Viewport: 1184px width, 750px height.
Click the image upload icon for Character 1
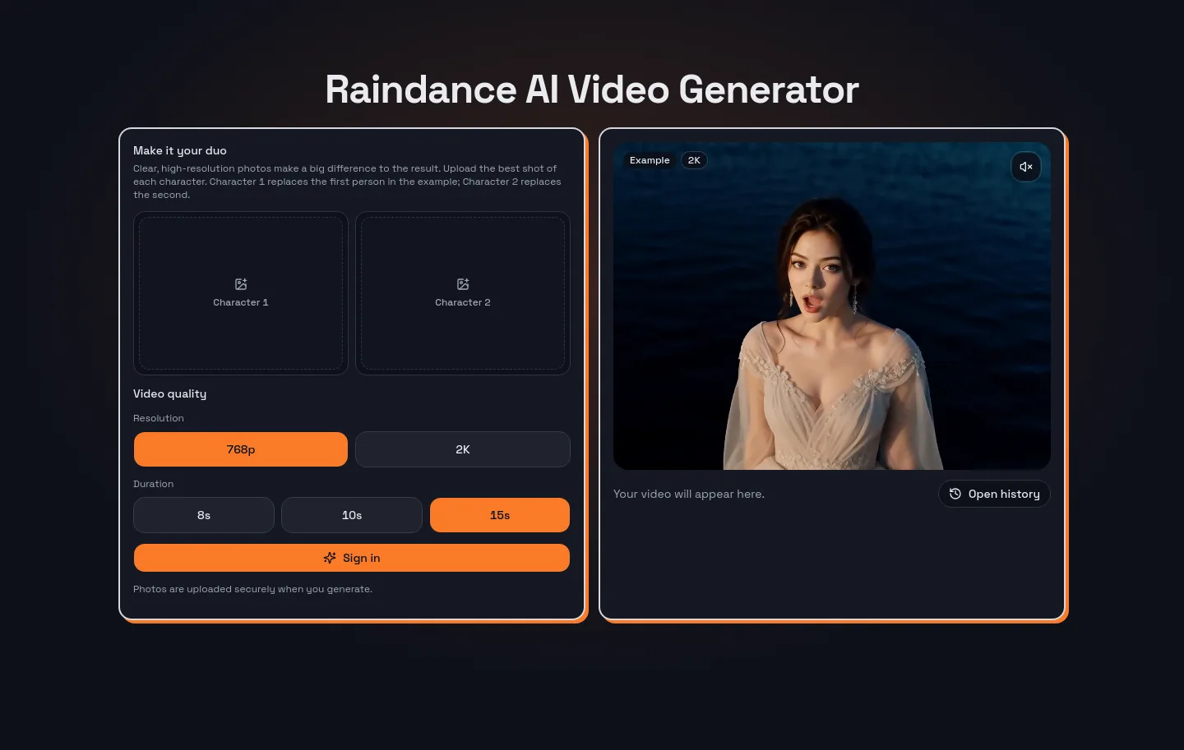pyautogui.click(x=241, y=284)
